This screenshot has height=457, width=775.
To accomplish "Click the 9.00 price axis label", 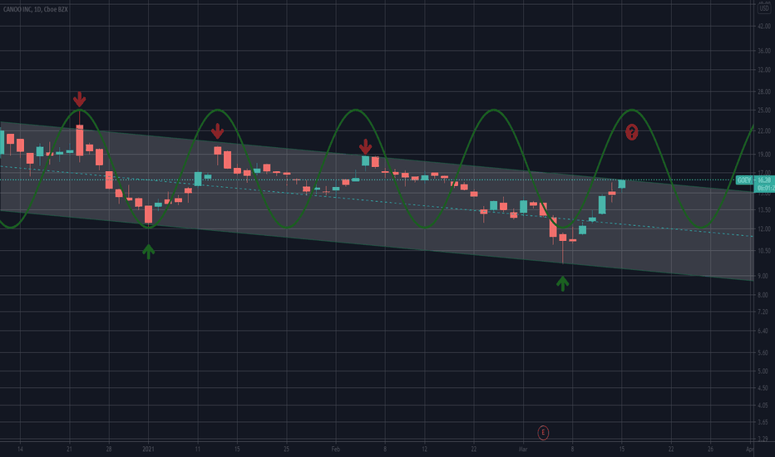I will pos(764,276).
